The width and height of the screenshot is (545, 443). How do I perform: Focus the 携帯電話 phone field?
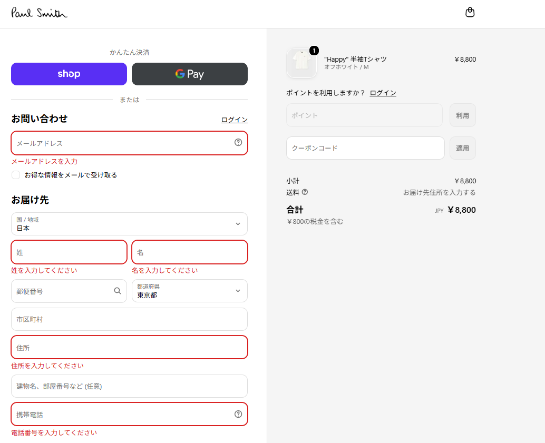click(x=129, y=414)
